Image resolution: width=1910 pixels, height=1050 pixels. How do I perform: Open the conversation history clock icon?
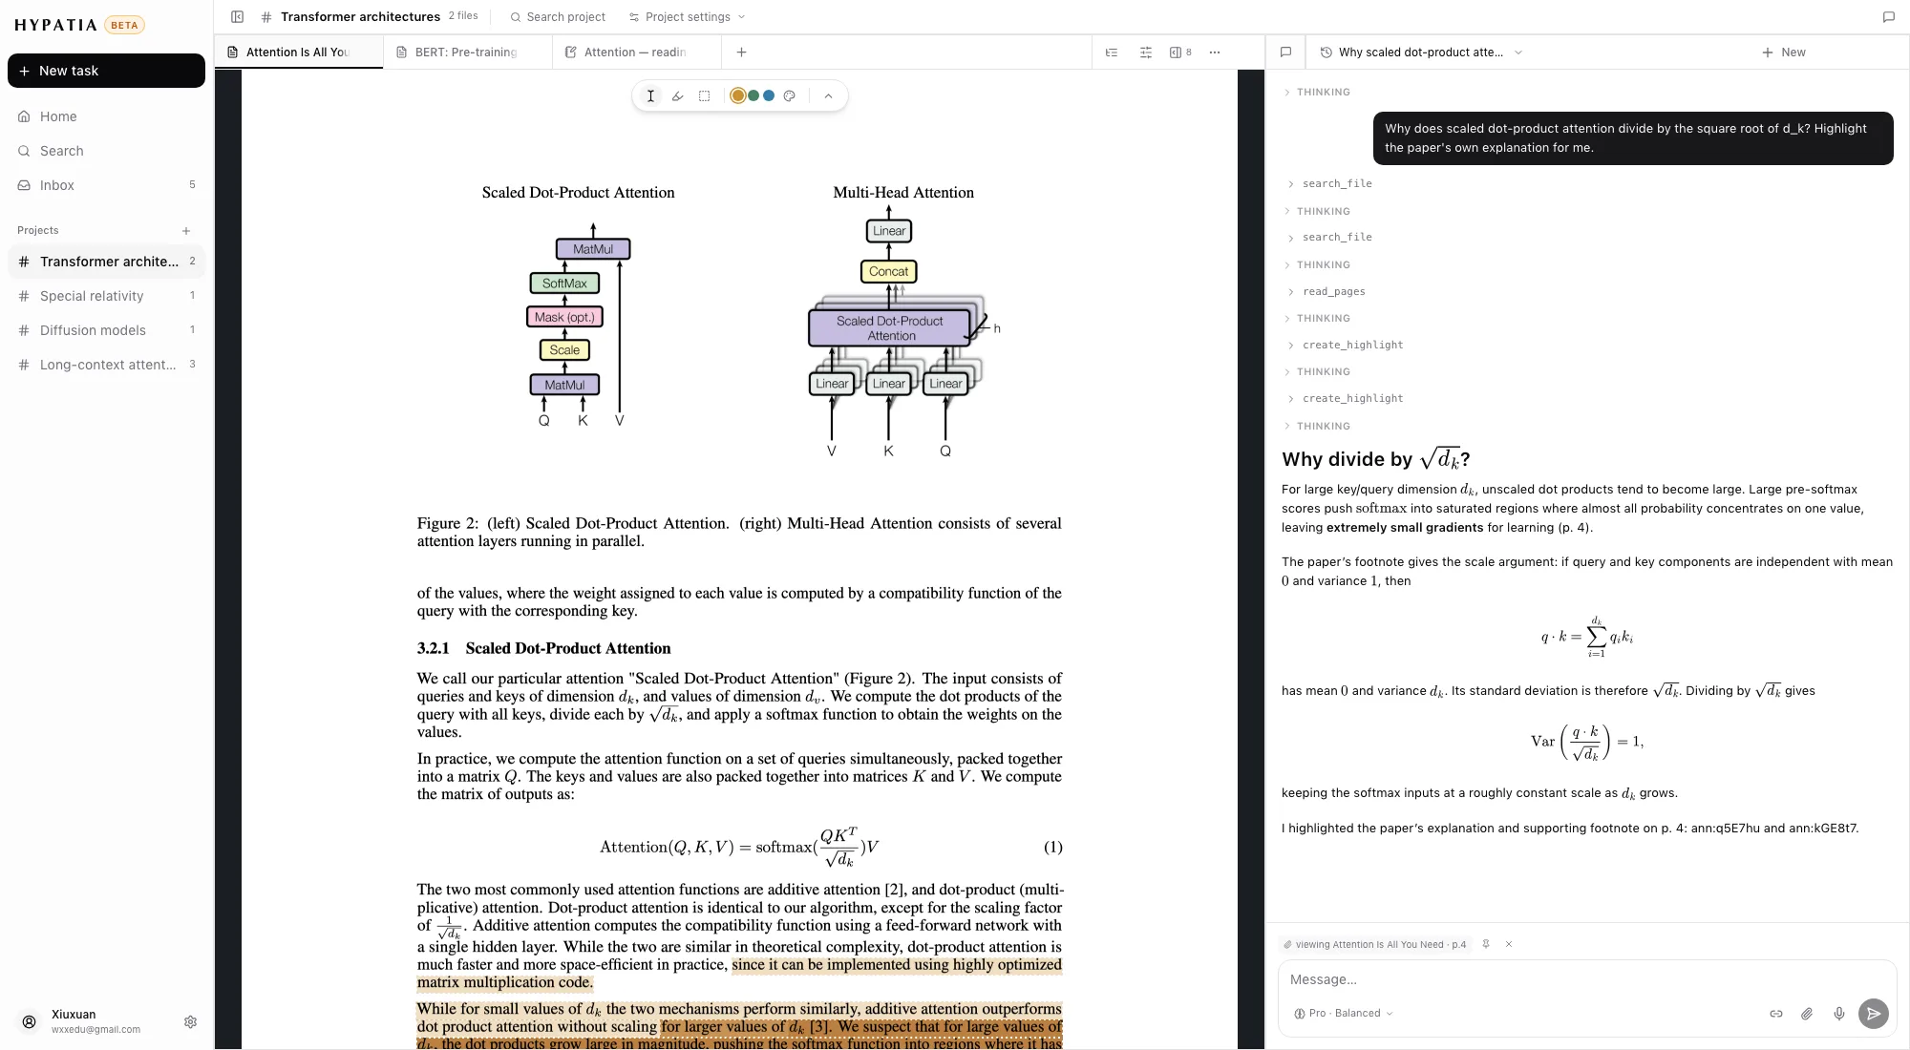click(x=1326, y=52)
